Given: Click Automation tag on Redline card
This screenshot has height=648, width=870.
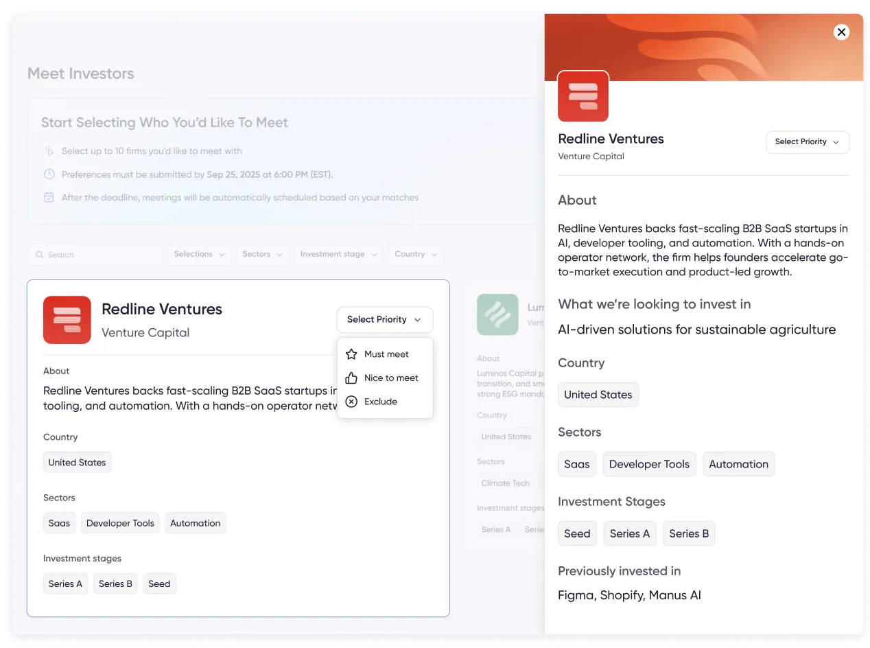Looking at the screenshot, I should 196,523.
